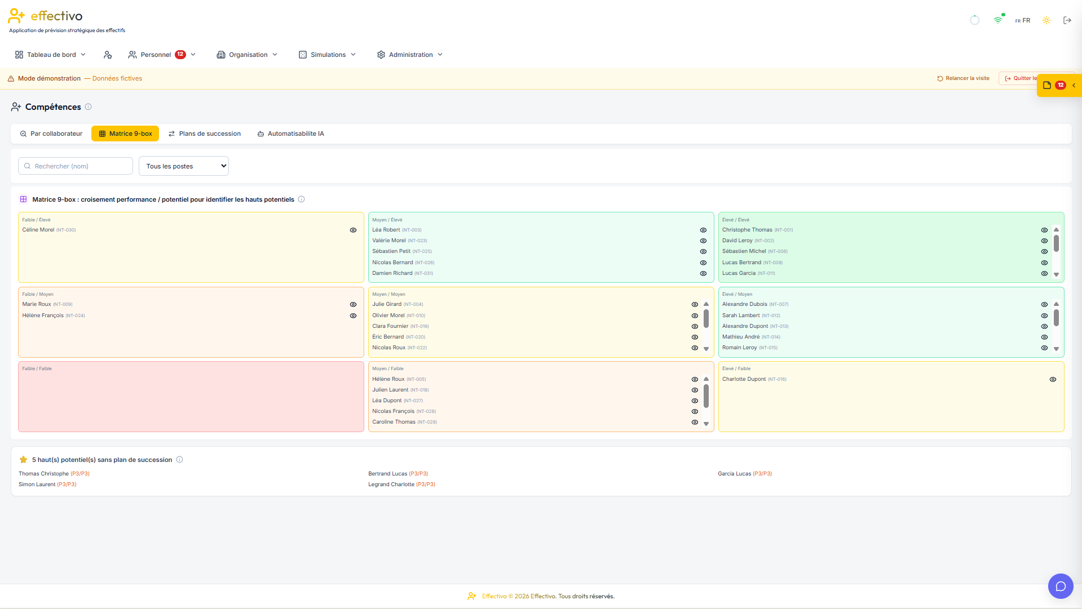Image resolution: width=1082 pixels, height=609 pixels.
Task: View Marie Roux via eye icon
Action: (x=353, y=305)
